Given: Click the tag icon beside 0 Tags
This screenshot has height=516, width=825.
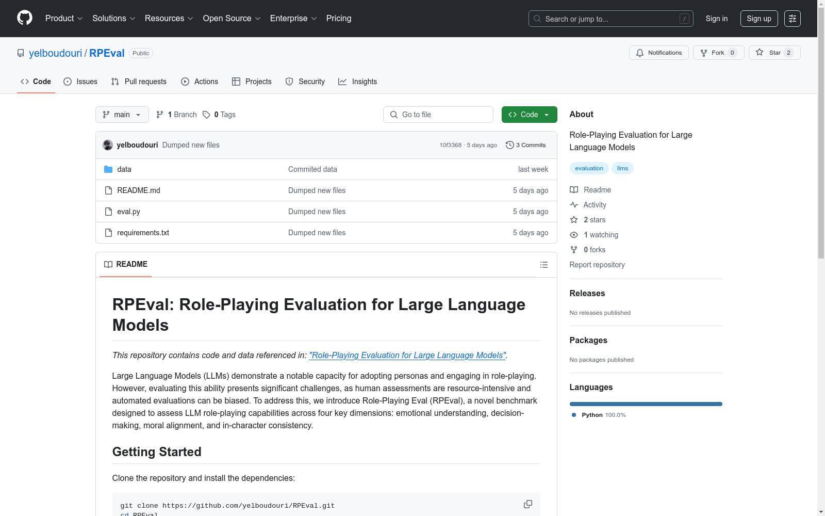Looking at the screenshot, I should (x=206, y=115).
